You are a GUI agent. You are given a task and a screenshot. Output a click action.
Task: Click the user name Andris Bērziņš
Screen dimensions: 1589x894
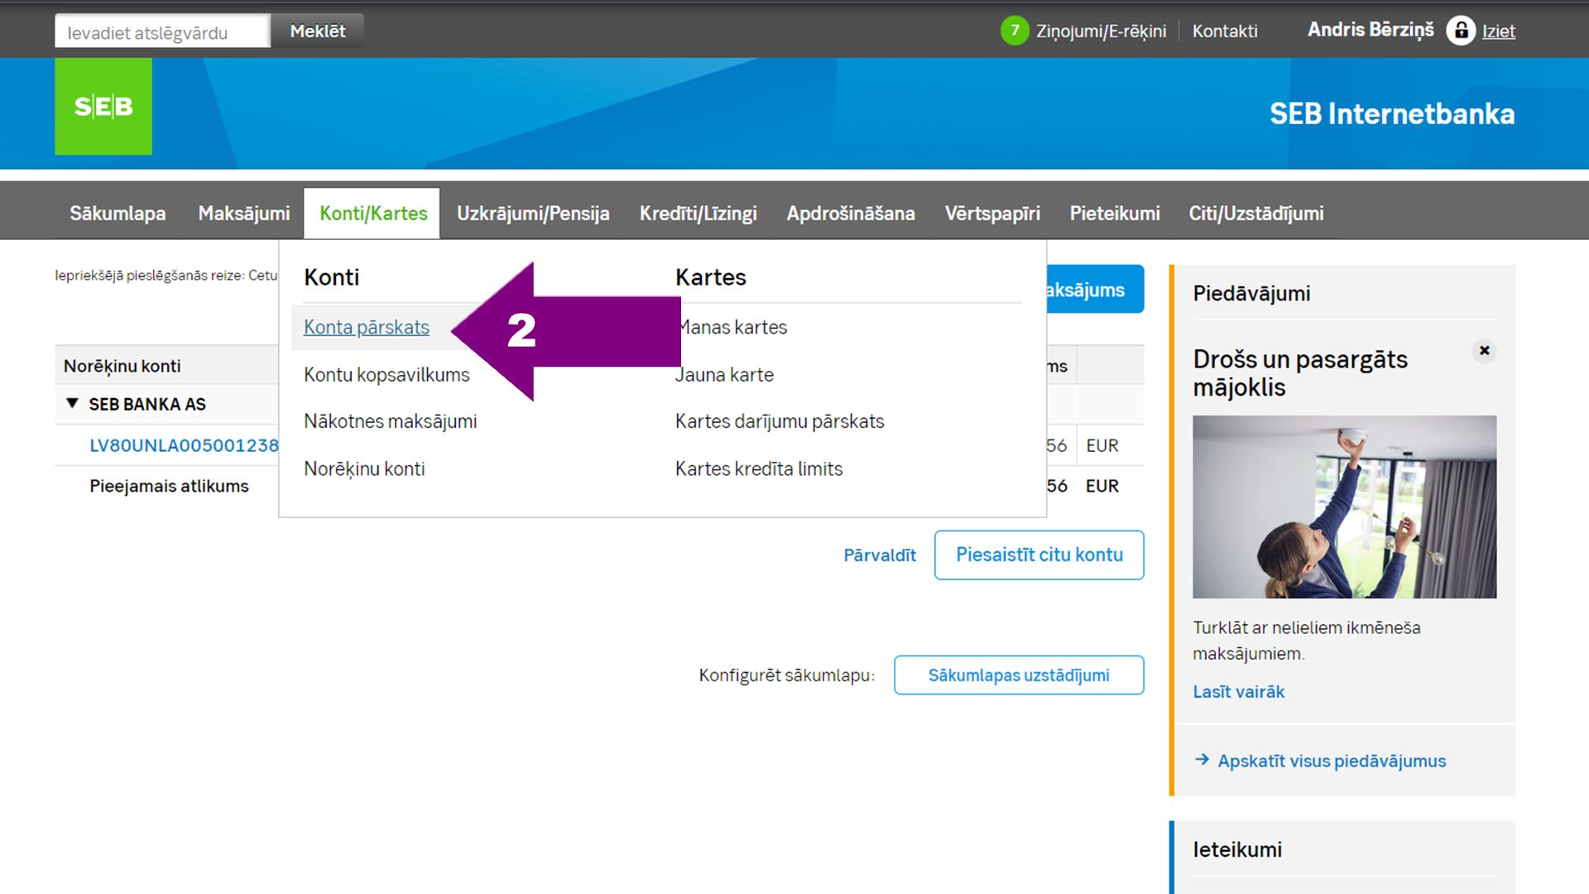[x=1371, y=30]
